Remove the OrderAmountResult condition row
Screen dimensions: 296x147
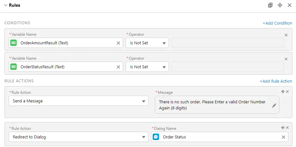pos(286,35)
